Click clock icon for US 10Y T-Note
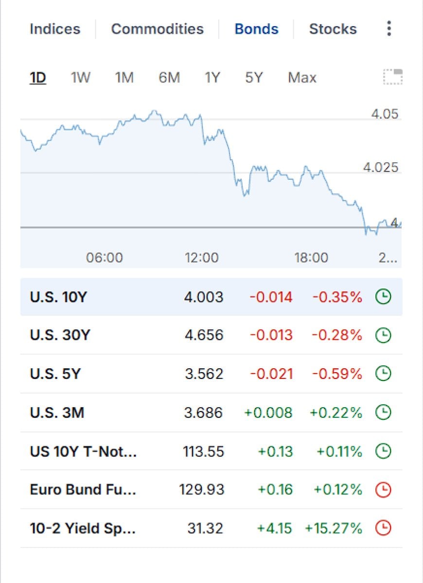Screen dimensions: 423x583 383,451
